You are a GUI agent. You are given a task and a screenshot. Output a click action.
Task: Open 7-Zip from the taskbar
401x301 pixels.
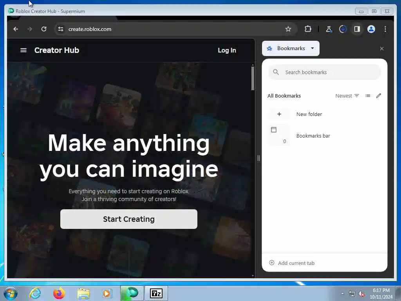[x=156, y=293]
